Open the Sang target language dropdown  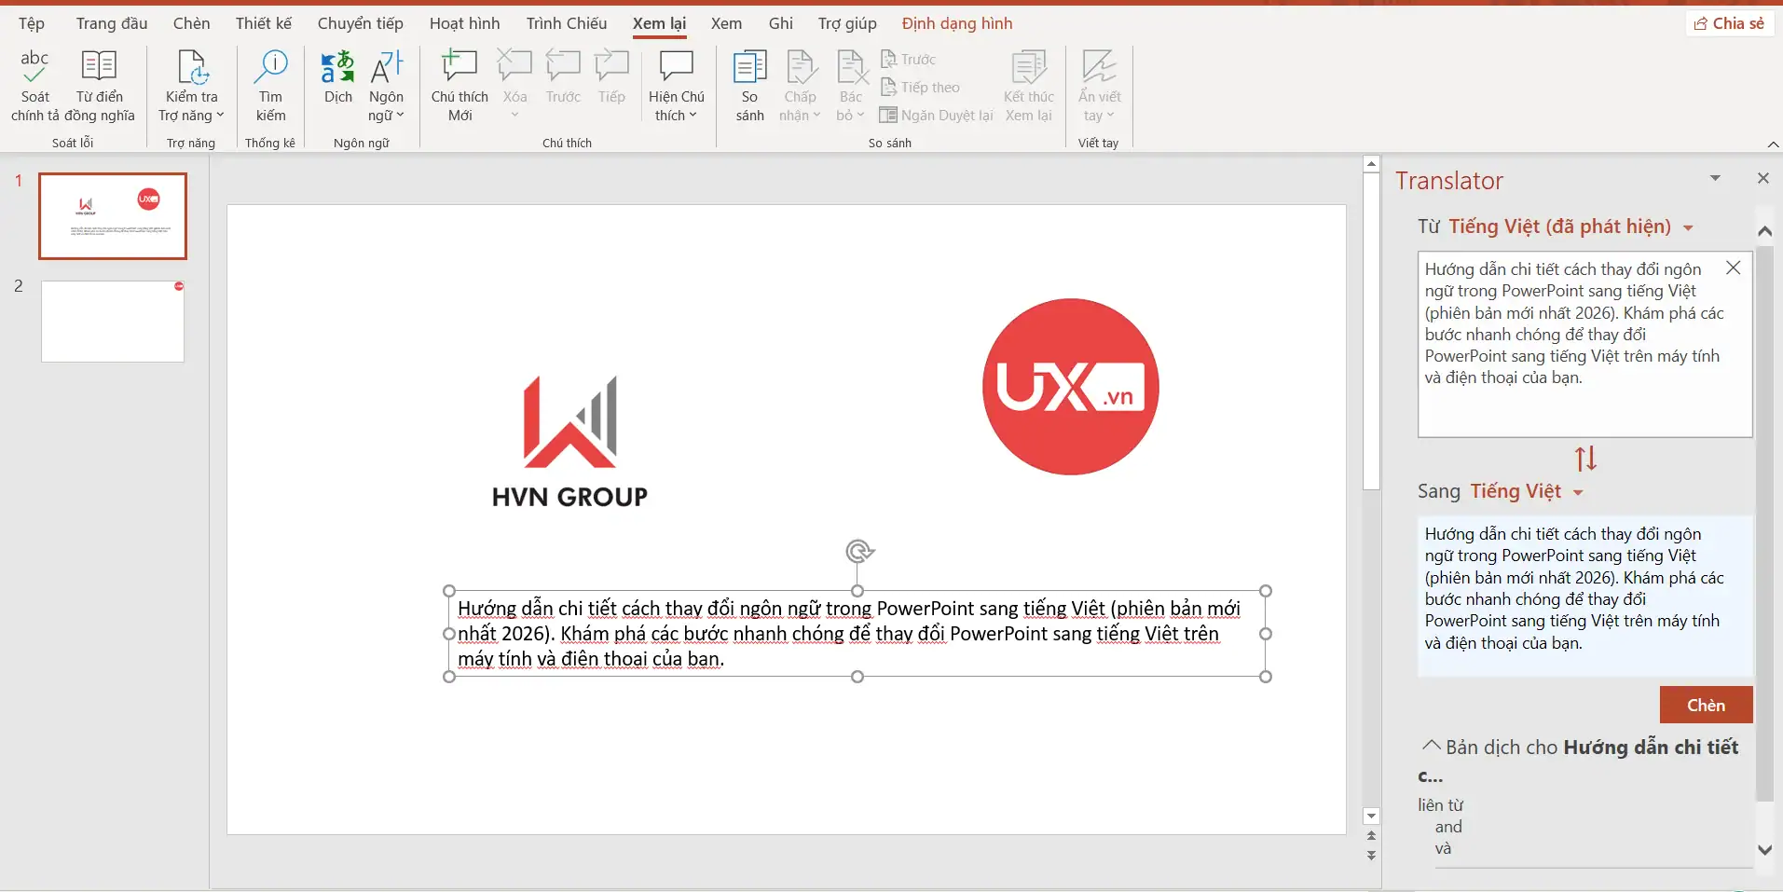coord(1578,492)
